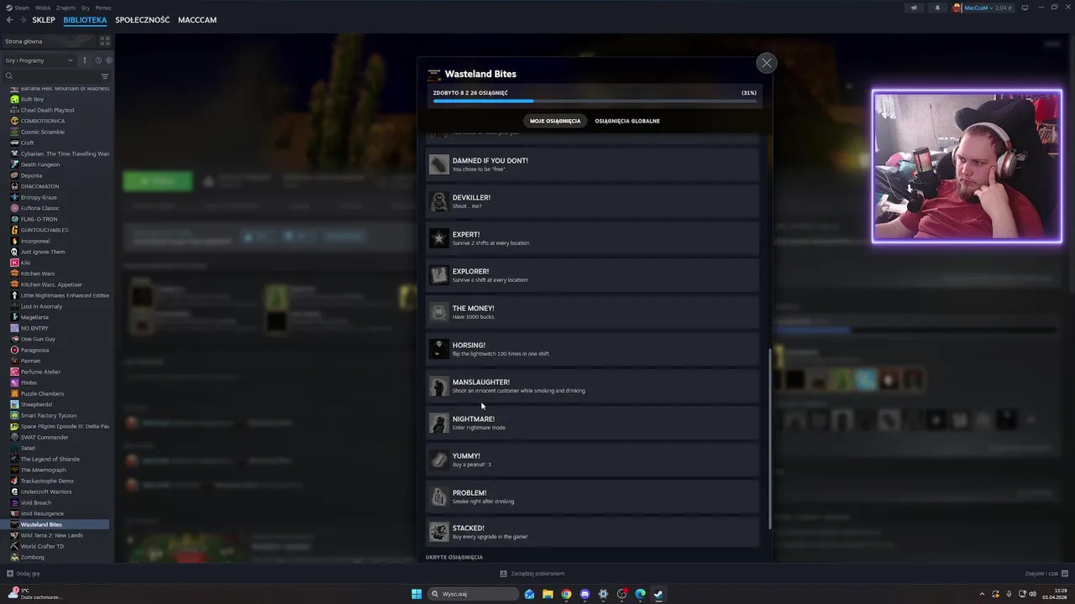This screenshot has width=1075, height=604.
Task: Open File Explorer from the taskbar
Action: [x=548, y=594]
